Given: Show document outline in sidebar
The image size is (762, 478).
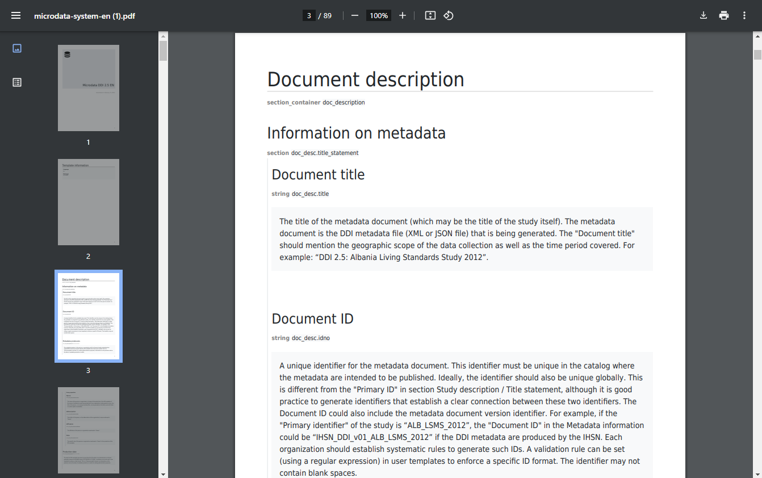Looking at the screenshot, I should pos(17,82).
